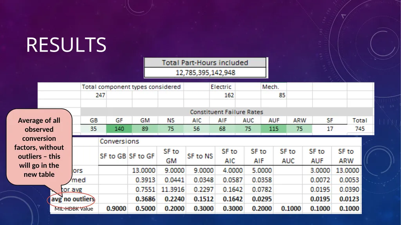
Task: Select the 'Constituent Failure Rates' header band
Action: [227, 112]
